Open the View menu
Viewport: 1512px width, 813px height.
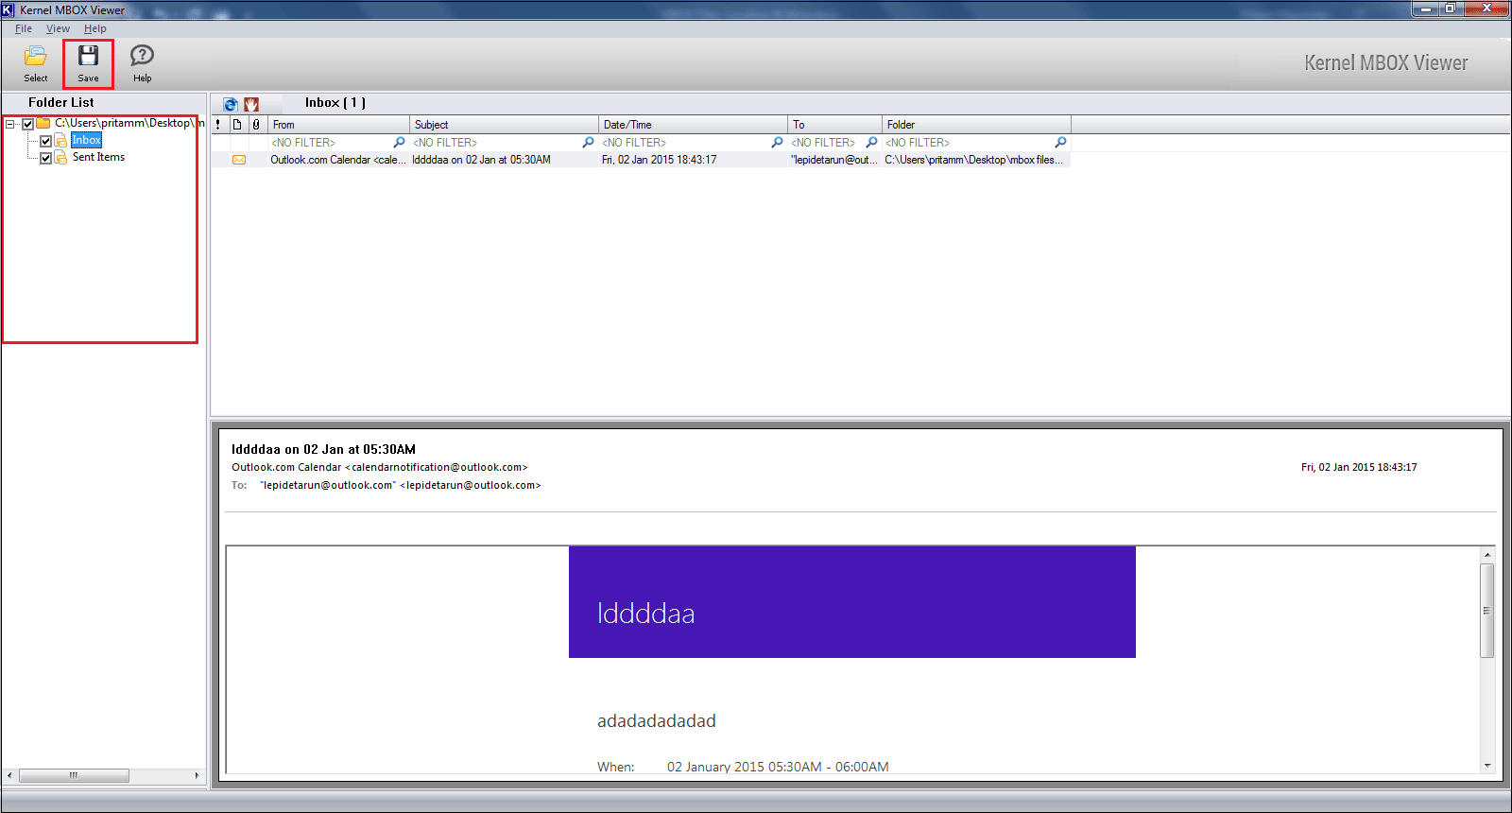pos(58,28)
